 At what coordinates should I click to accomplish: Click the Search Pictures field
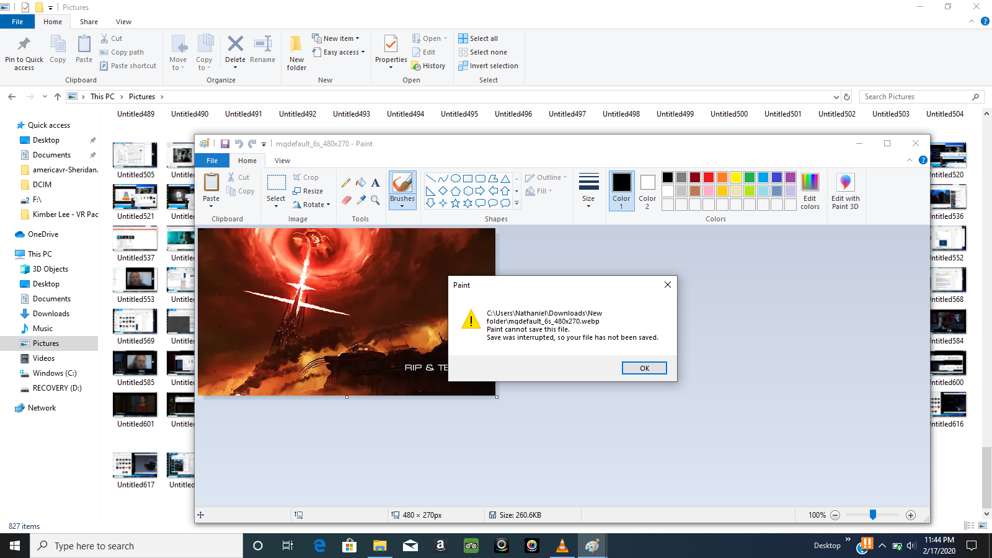922,97
